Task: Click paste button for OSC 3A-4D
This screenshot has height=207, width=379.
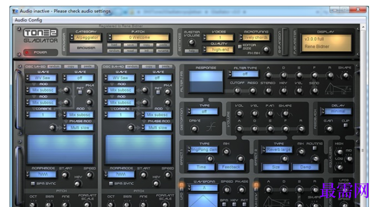Action: (x=166, y=66)
